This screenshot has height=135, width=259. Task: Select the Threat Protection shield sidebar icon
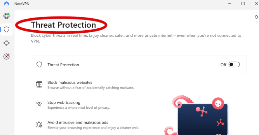(6, 29)
